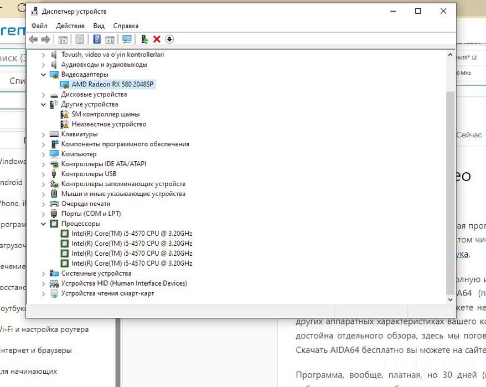Click the Компьютер monitor icon in tree

pos(54,154)
